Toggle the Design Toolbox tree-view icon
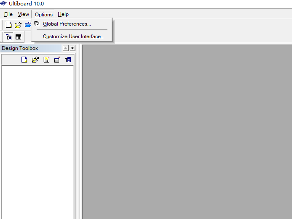Screen dimensions: 292x219 tap(8, 37)
